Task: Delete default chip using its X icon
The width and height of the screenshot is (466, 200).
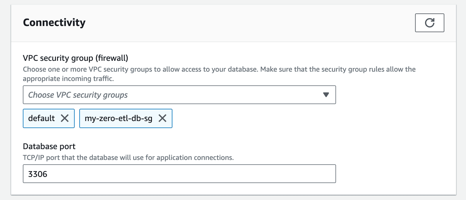Action: (65, 118)
